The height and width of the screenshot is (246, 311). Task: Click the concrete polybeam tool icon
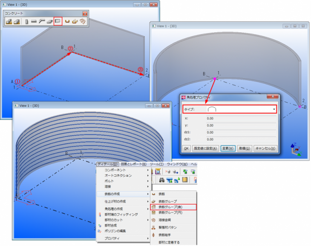pyautogui.click(x=41, y=21)
